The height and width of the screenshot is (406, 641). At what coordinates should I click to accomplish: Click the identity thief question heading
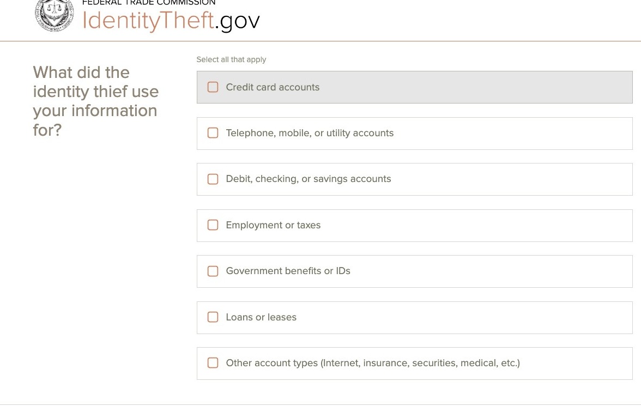pyautogui.click(x=95, y=101)
